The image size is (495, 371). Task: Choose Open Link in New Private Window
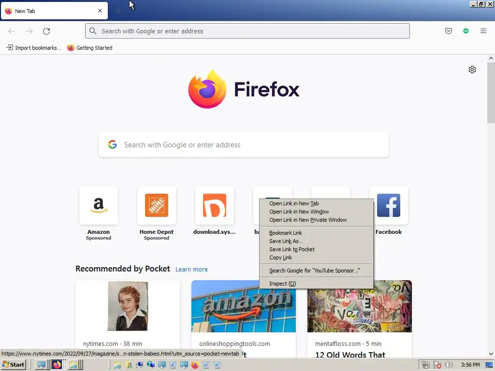pyautogui.click(x=316, y=220)
